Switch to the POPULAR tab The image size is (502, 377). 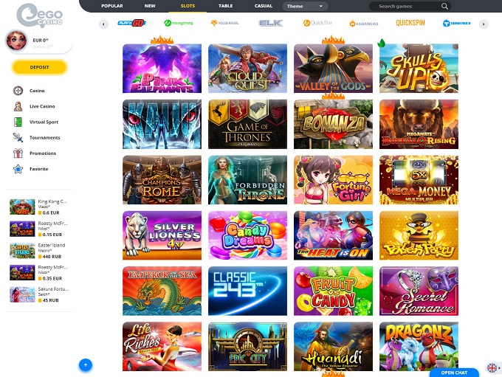[112, 6]
